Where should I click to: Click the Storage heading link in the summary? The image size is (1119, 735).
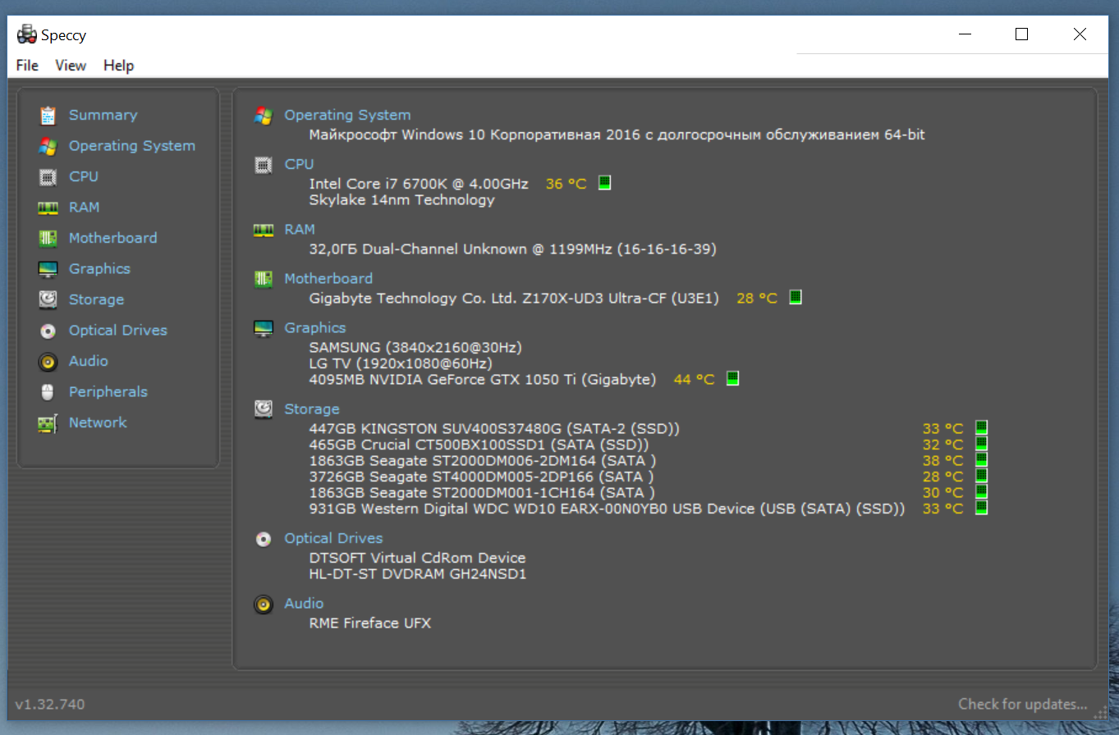[x=312, y=409]
